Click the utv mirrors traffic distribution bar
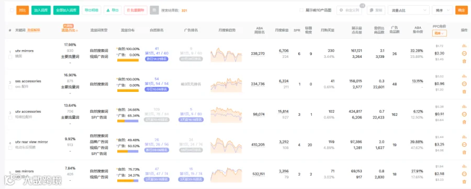 tap(128, 60)
